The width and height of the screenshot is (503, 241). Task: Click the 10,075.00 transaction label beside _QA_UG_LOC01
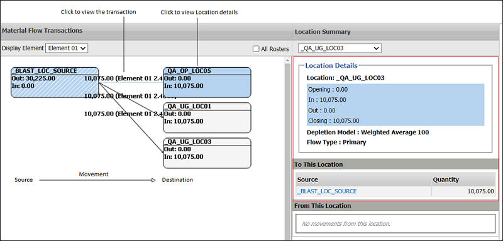[x=124, y=114]
